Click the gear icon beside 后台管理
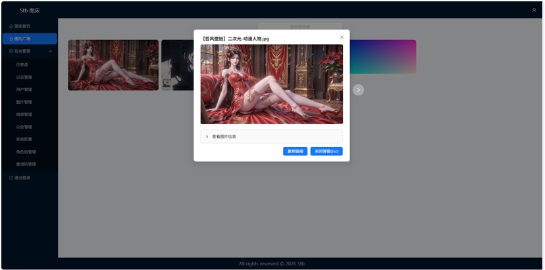The width and height of the screenshot is (545, 270). point(11,51)
